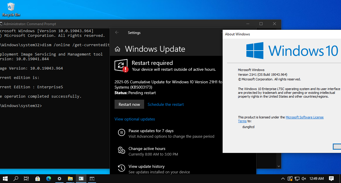Image resolution: width=341 pixels, height=183 pixels.
Task: Click licensed user name 'dungltcd'
Action: point(248,127)
